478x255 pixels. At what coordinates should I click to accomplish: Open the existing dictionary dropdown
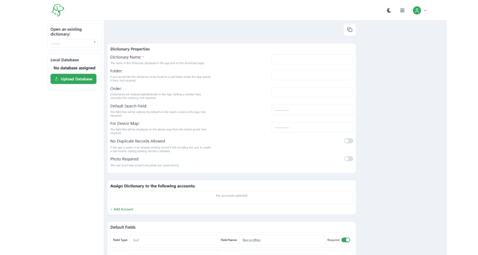[74, 43]
